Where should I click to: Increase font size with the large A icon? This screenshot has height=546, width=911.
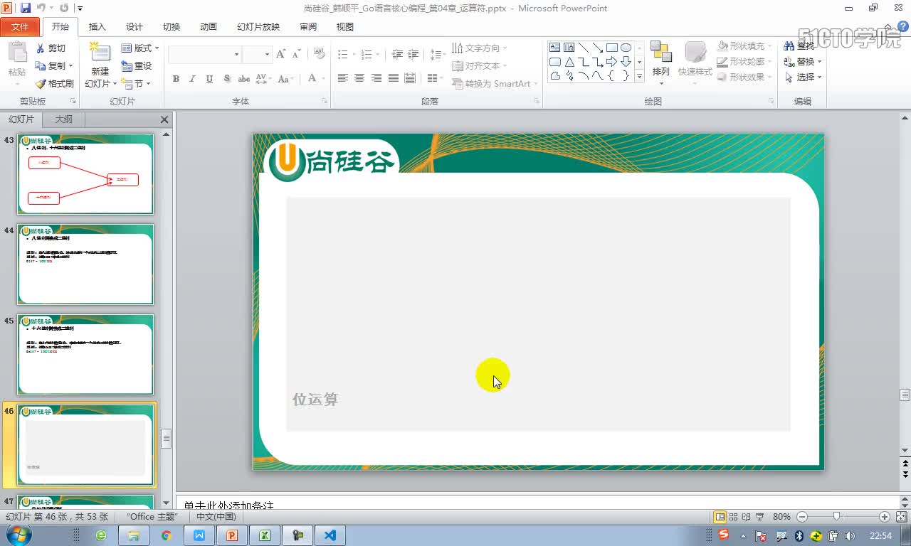[280, 54]
